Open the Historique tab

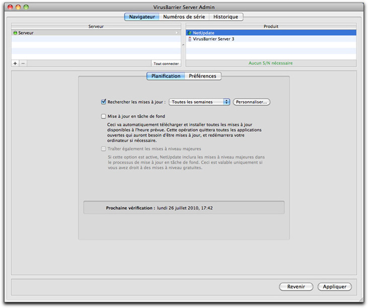tap(226, 17)
